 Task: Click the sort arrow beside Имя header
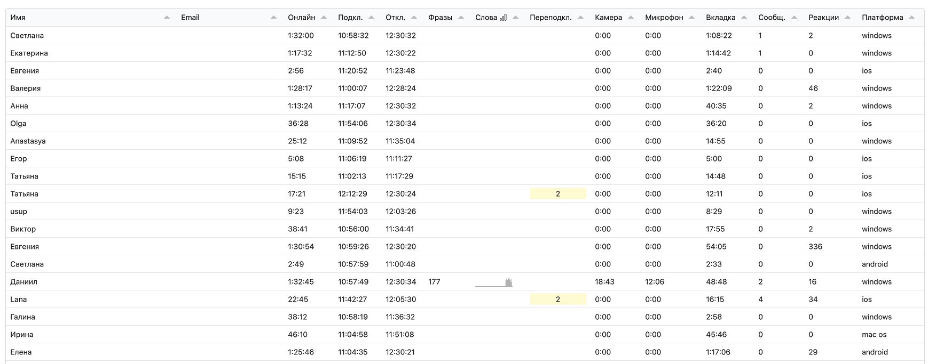coord(167,18)
